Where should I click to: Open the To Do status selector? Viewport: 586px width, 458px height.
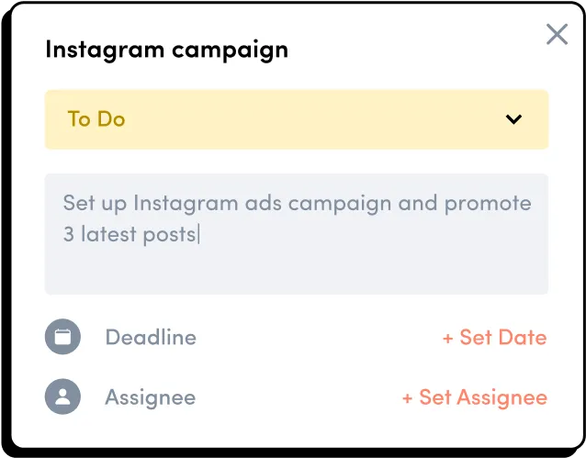(x=297, y=119)
